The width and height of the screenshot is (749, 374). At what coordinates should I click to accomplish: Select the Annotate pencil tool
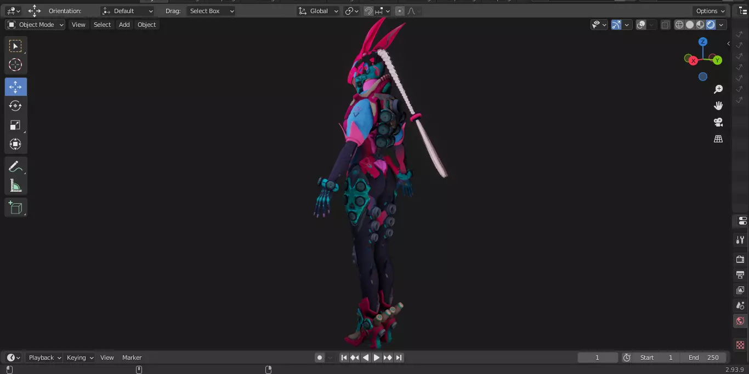[15, 167]
